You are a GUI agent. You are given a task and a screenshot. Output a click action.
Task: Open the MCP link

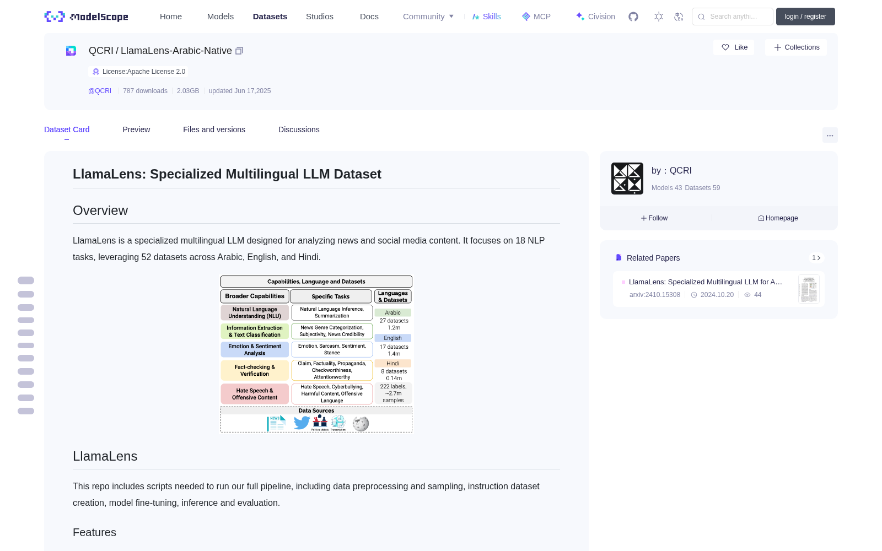coord(536,17)
